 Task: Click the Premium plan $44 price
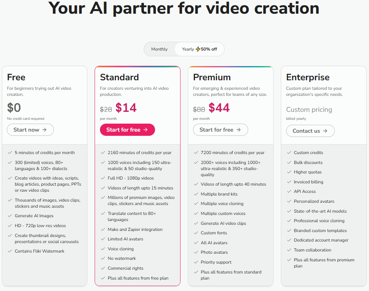tap(219, 108)
